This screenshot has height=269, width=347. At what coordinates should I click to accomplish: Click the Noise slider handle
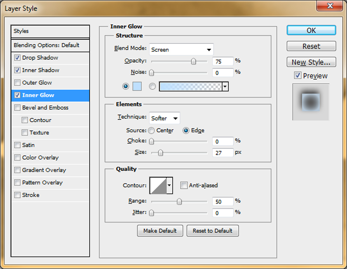(151, 73)
